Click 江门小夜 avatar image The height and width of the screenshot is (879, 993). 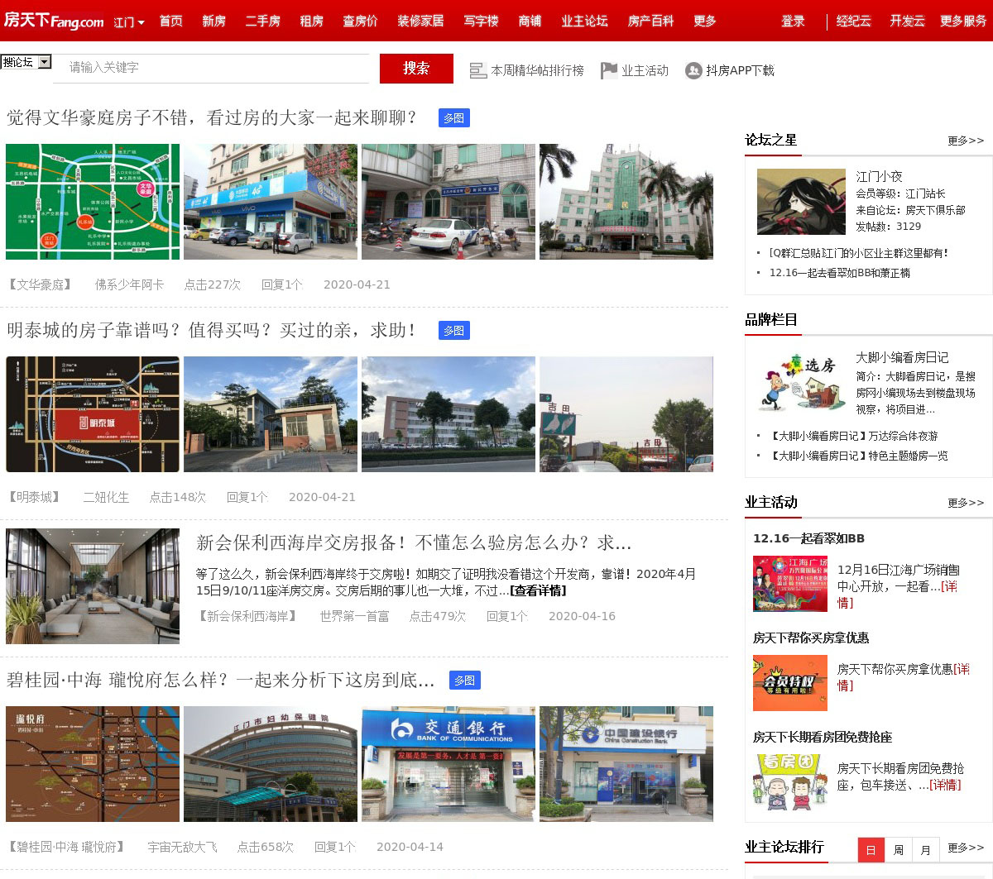click(801, 202)
